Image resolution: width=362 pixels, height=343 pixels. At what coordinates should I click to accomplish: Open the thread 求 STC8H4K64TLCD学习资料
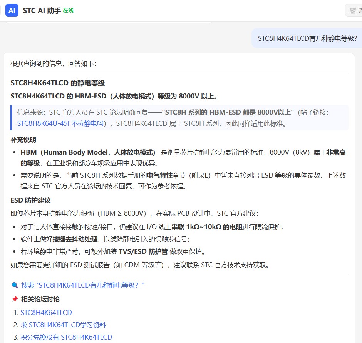(x=63, y=325)
